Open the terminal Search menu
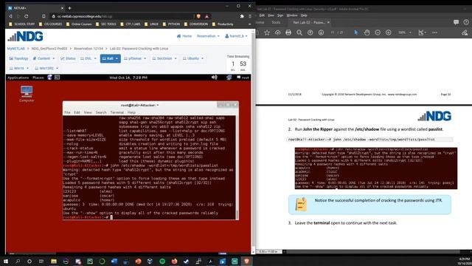This screenshot has width=472, height=266. pyautogui.click(x=101, y=112)
